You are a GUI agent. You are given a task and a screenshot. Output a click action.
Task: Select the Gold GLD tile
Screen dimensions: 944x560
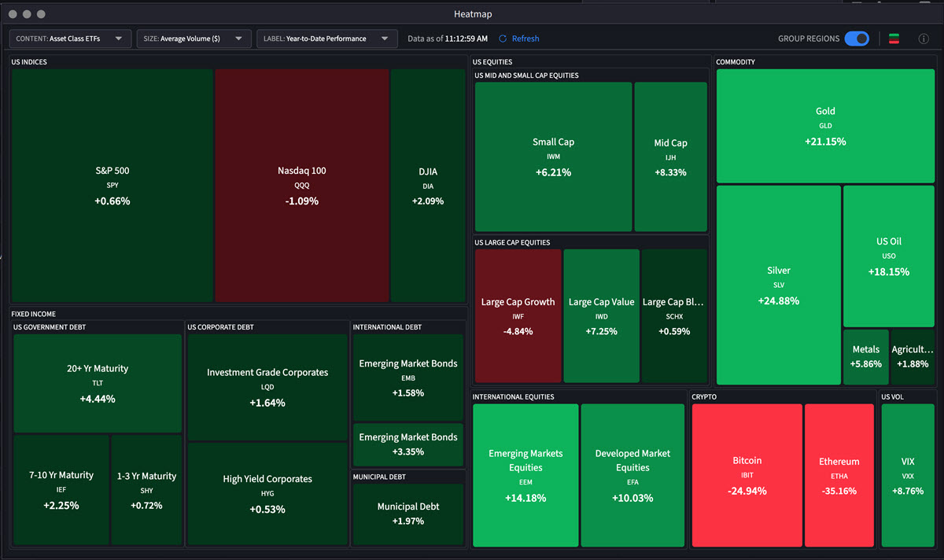click(x=824, y=126)
